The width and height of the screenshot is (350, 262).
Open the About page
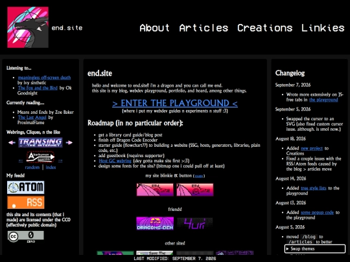point(154,28)
